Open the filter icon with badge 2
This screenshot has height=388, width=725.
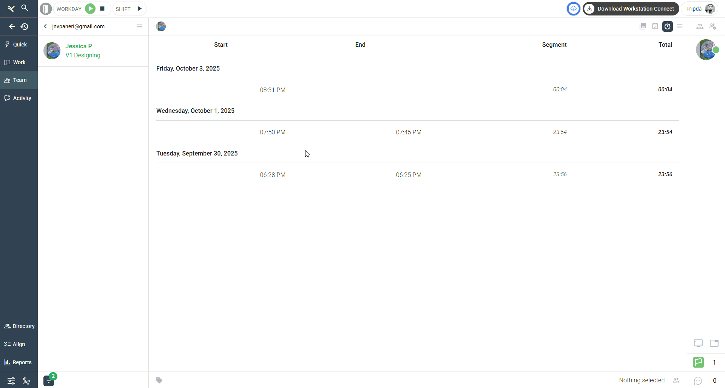[x=49, y=380]
